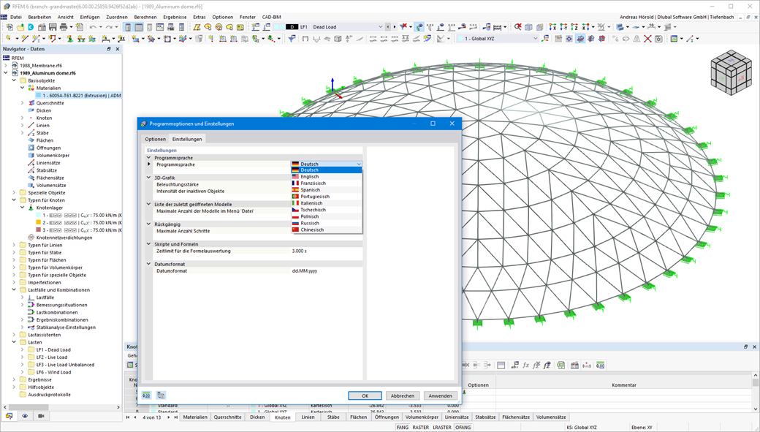This screenshot has height=432, width=760.
Task: Collapse the Materialien tree node
Action: tap(23, 88)
